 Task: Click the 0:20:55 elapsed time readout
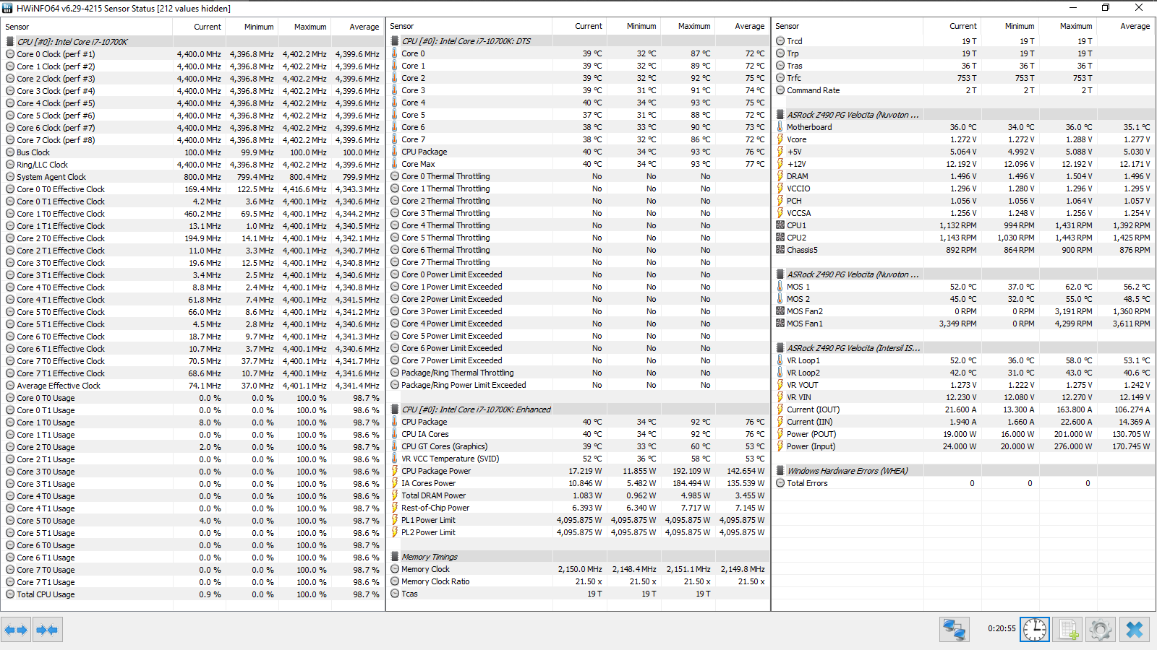pos(1002,628)
